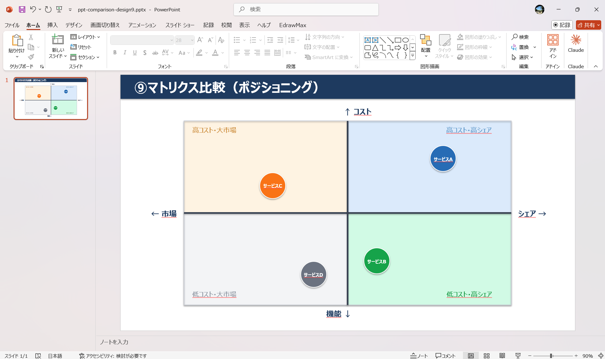Align text right icon

[x=257, y=53]
